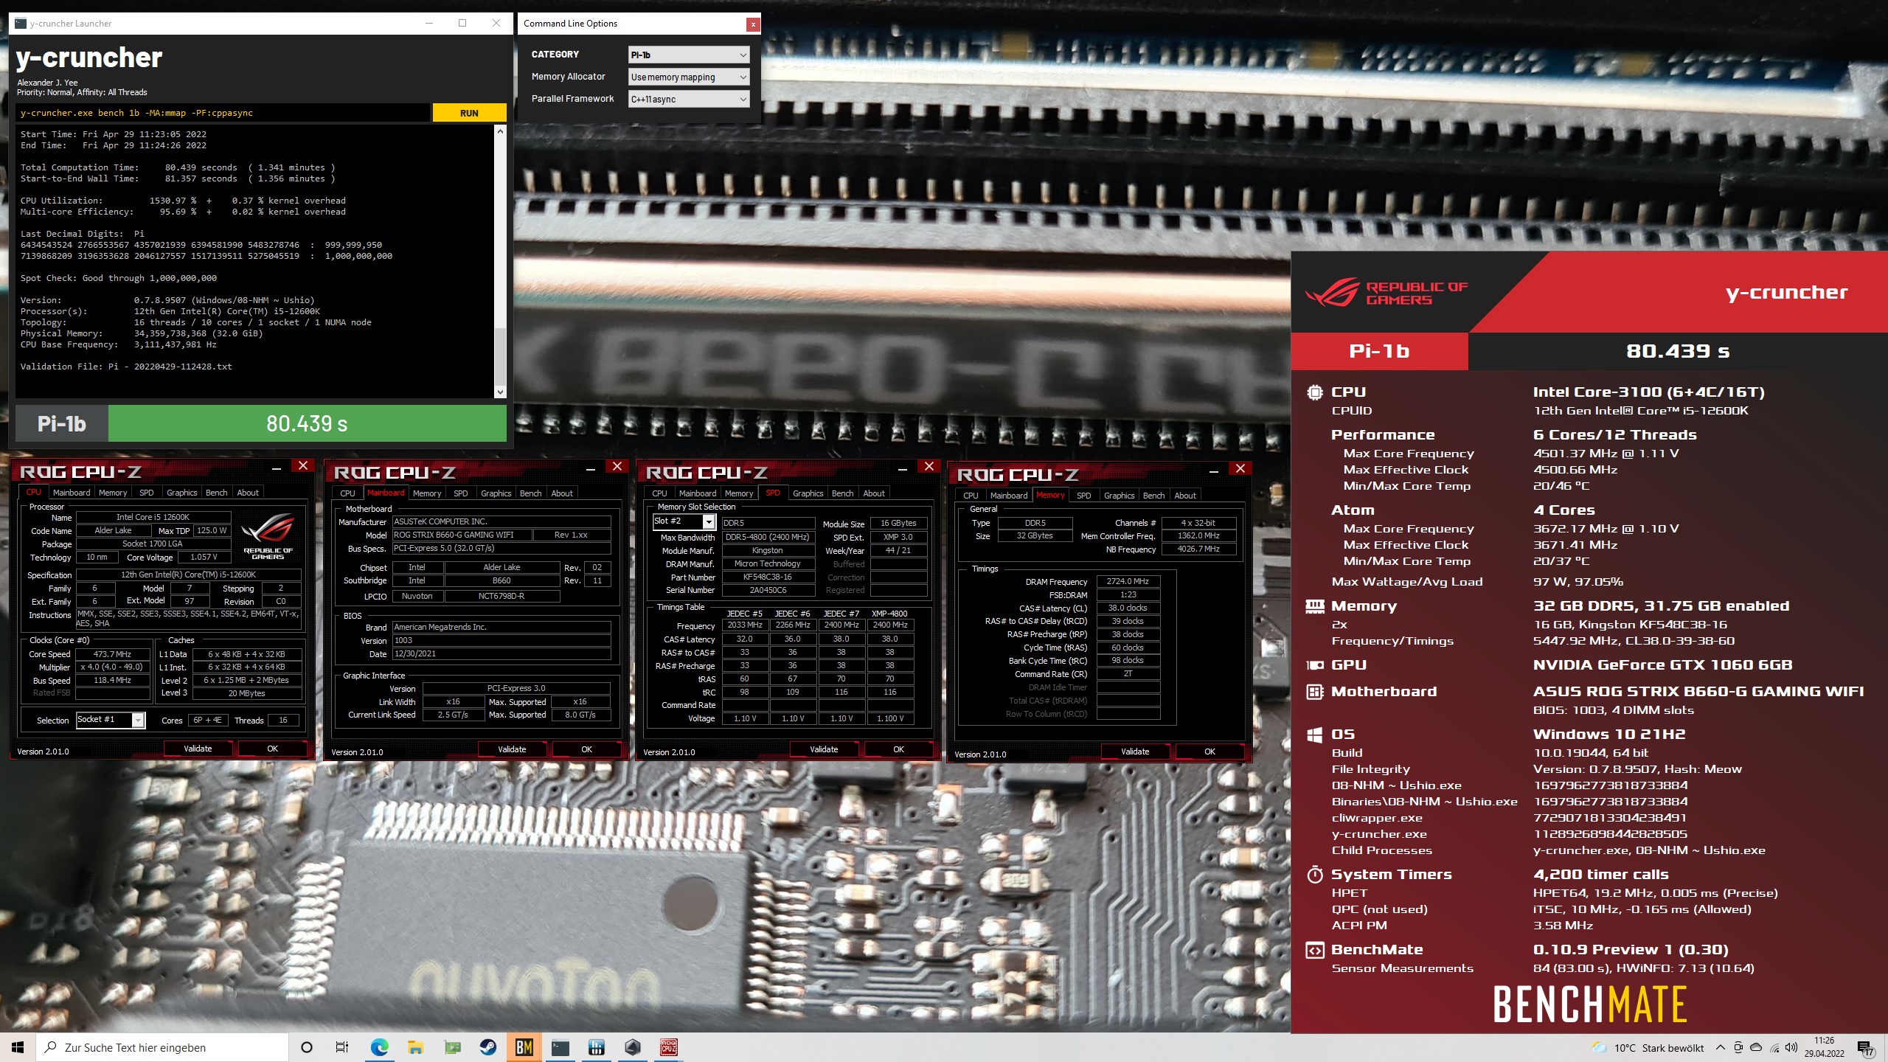Click Validate in the CPU-Z CPU window
The width and height of the screenshot is (1888, 1062).
coord(198,749)
